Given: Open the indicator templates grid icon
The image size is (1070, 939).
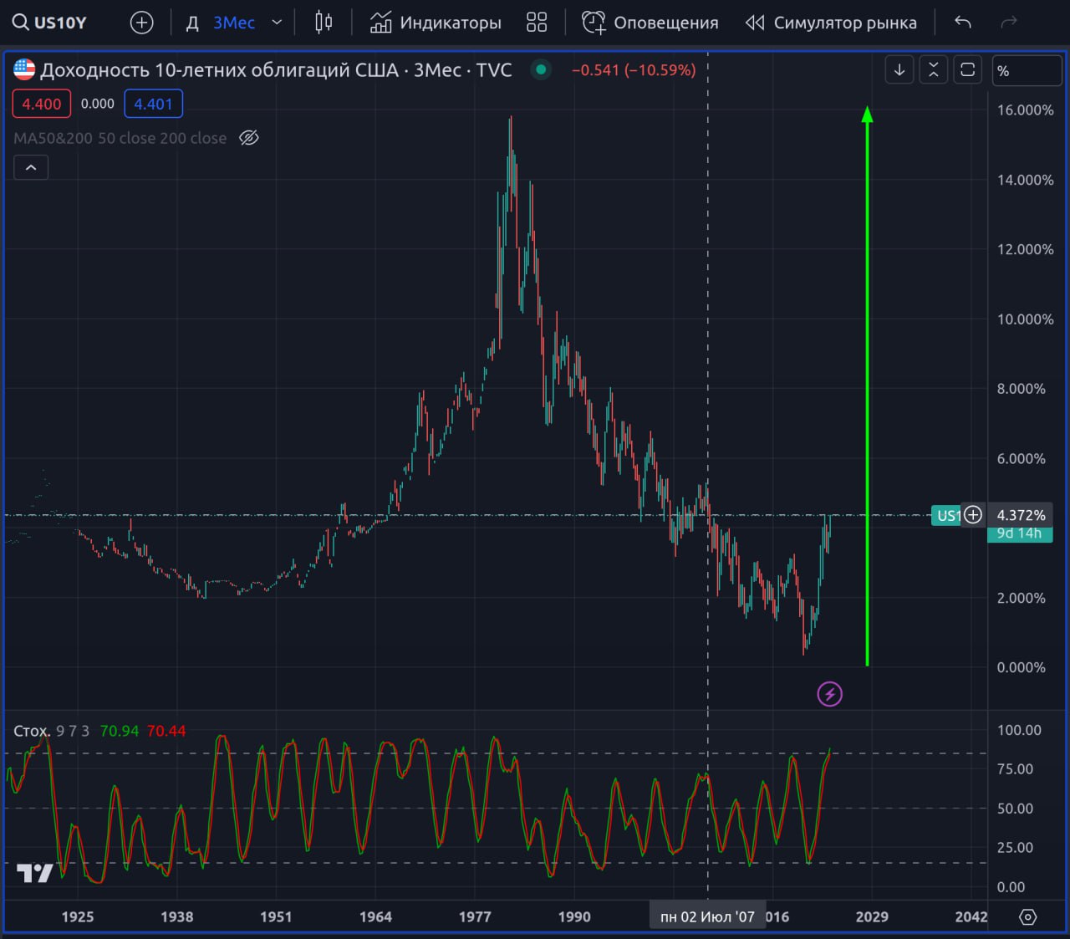Looking at the screenshot, I should coord(537,23).
